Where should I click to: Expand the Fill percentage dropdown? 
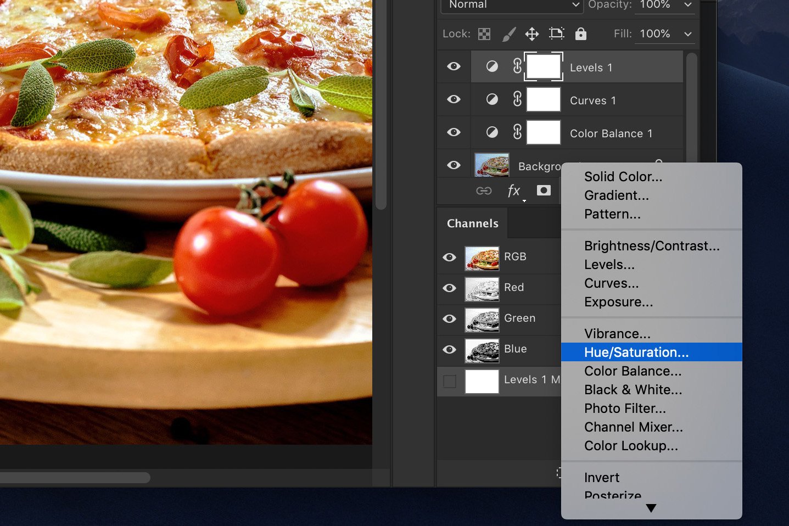coord(688,33)
